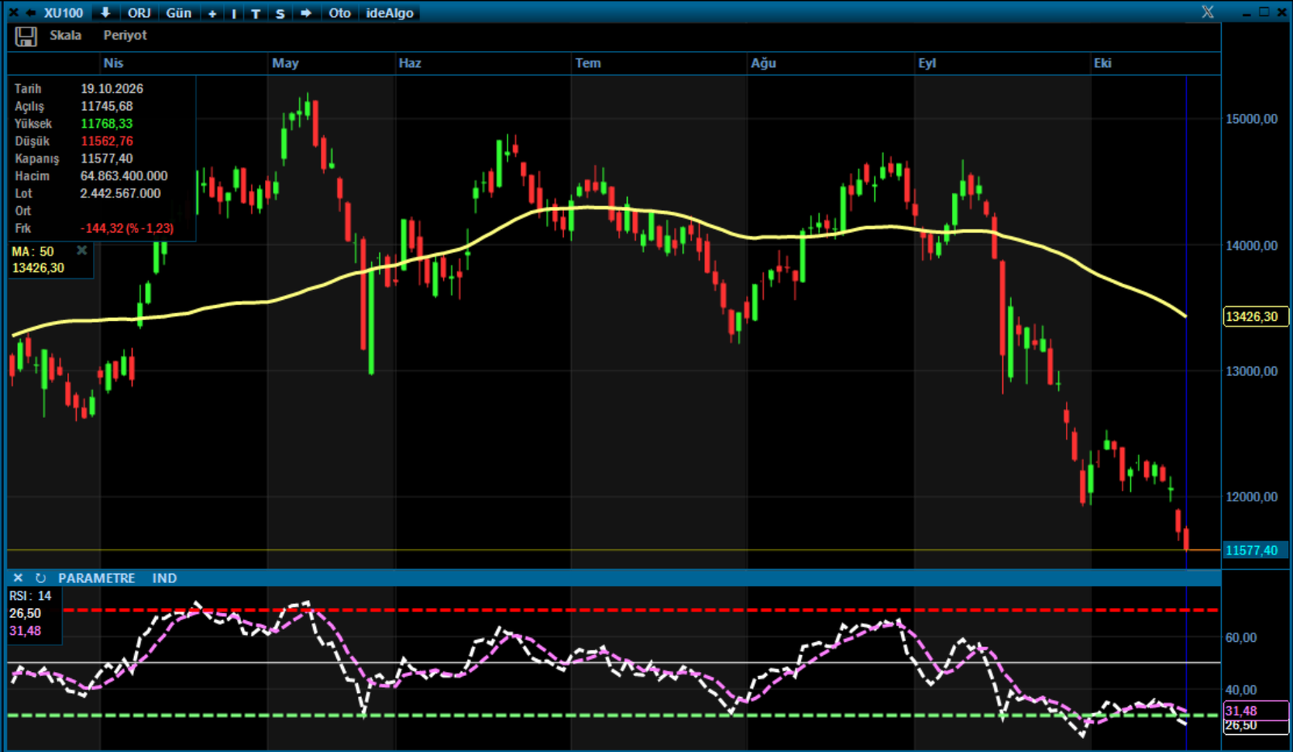
Task: Click the Frk change value -144,32 (%-1,23)
Action: point(127,229)
